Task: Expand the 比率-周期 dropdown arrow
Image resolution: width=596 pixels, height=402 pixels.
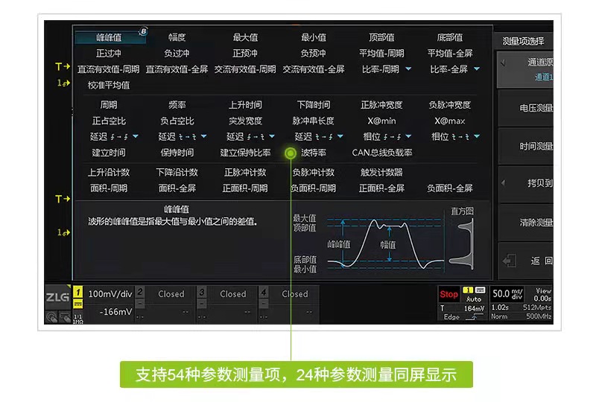Action: [408, 68]
